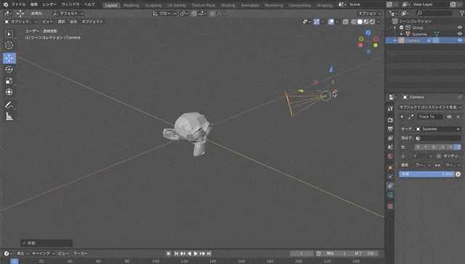Toggle visibility of the Group collection

(x=460, y=28)
